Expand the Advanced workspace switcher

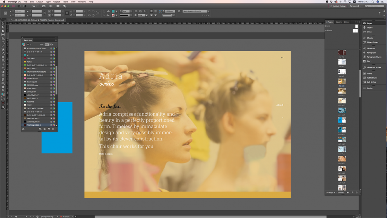pos(355,6)
